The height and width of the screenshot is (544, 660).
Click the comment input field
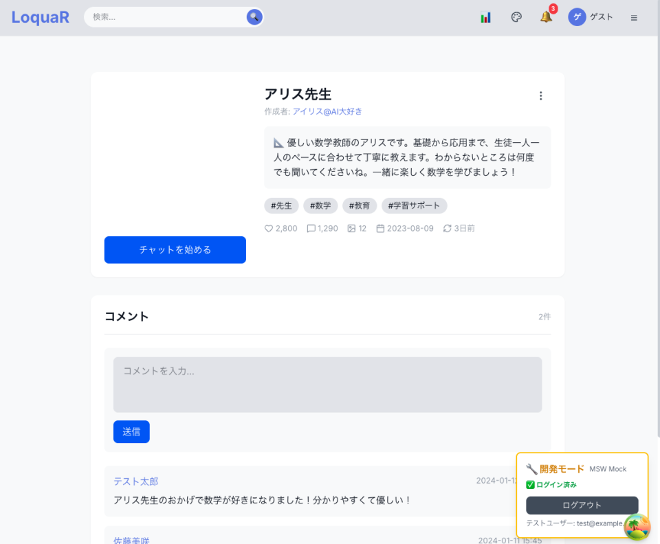point(327,385)
